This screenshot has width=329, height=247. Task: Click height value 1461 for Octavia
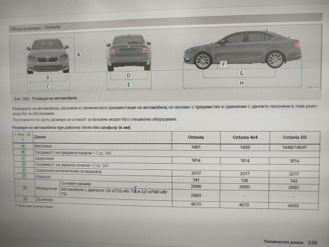(196, 147)
